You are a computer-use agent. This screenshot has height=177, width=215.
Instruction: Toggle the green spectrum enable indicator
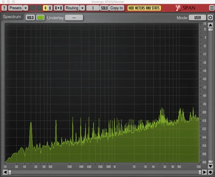pyautogui.click(x=40, y=17)
